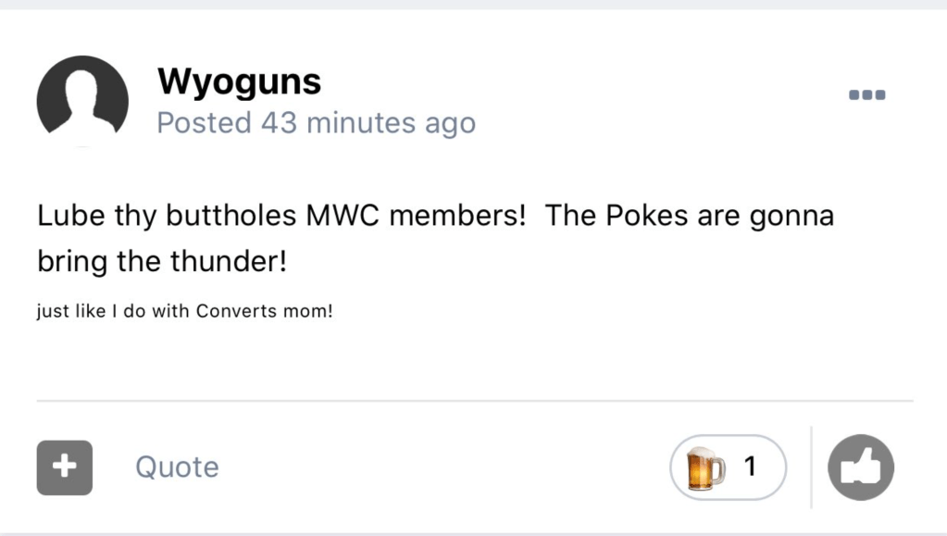Click the "Lube thy" opening words of post
Screen dimensions: 947x536
[95, 216]
